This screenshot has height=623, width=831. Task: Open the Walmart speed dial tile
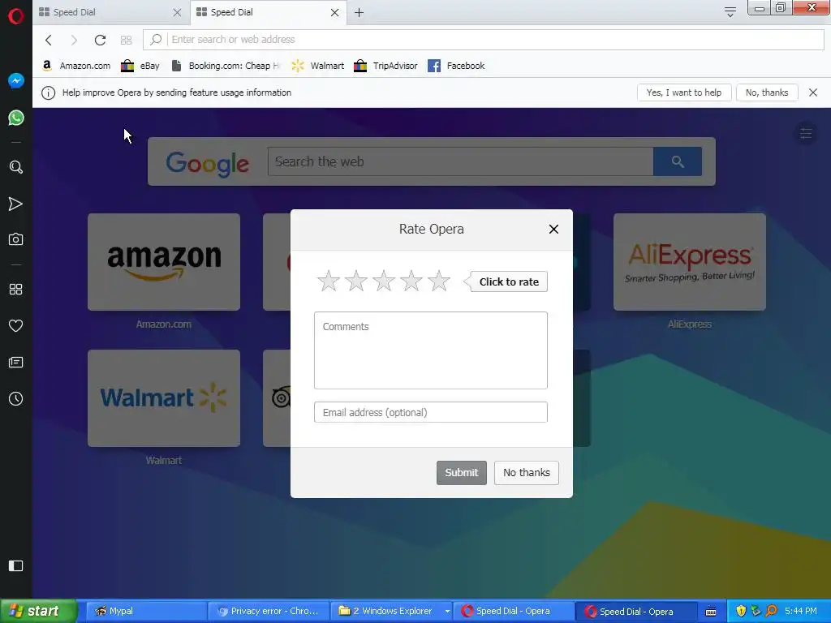coord(164,397)
